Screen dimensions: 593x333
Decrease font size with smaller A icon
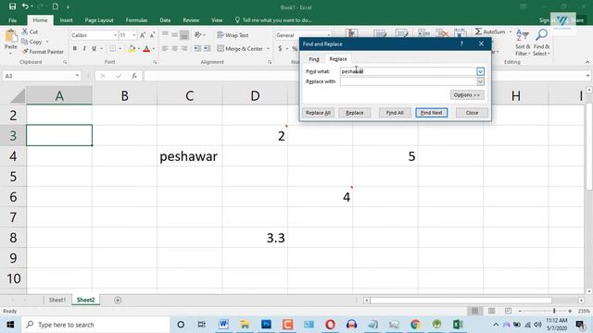click(x=152, y=35)
